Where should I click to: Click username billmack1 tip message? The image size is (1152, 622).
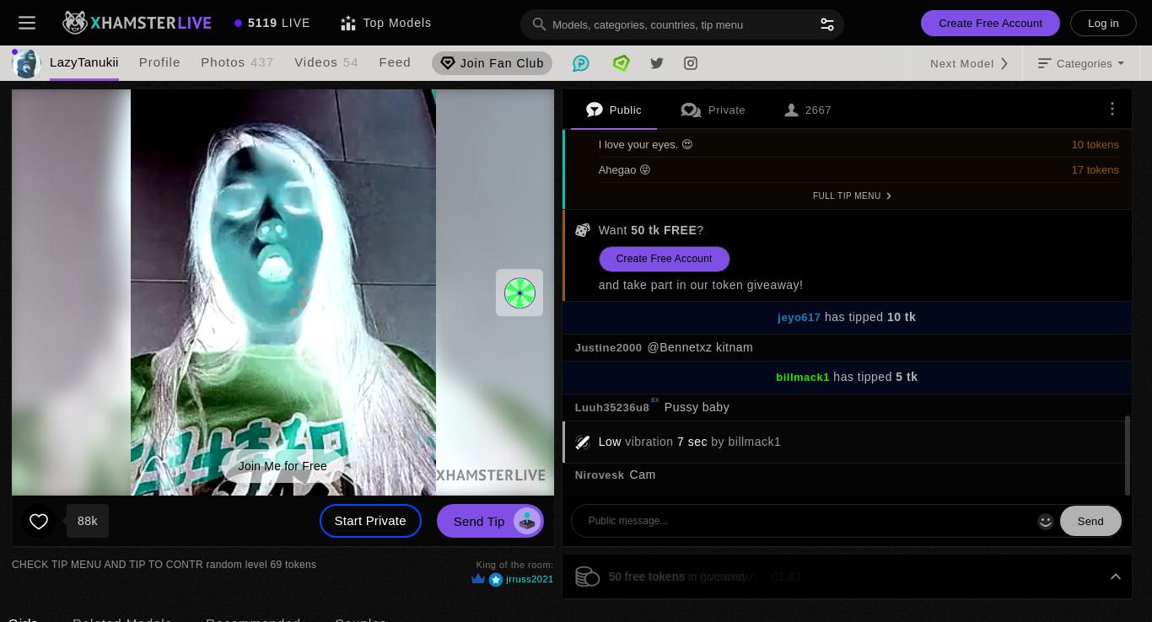point(802,378)
